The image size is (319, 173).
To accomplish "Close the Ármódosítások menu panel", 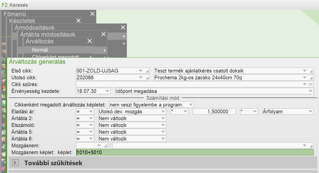I will [x=123, y=27].
